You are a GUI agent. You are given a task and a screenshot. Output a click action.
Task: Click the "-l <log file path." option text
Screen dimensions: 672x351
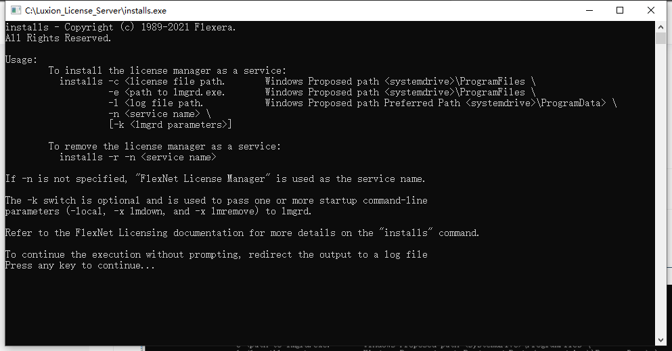coord(156,103)
